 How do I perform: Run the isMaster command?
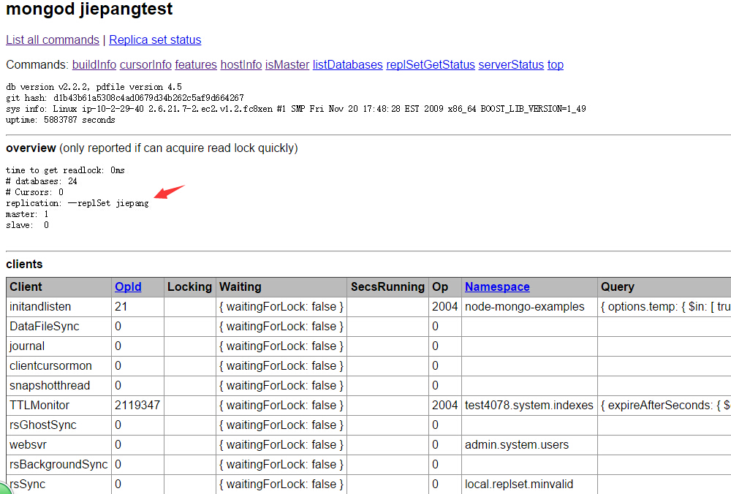pyautogui.click(x=287, y=65)
